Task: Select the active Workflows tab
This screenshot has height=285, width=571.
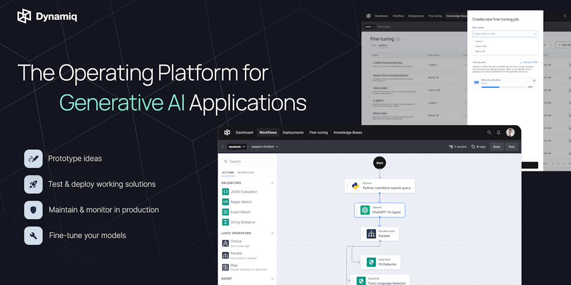Action: (268, 132)
